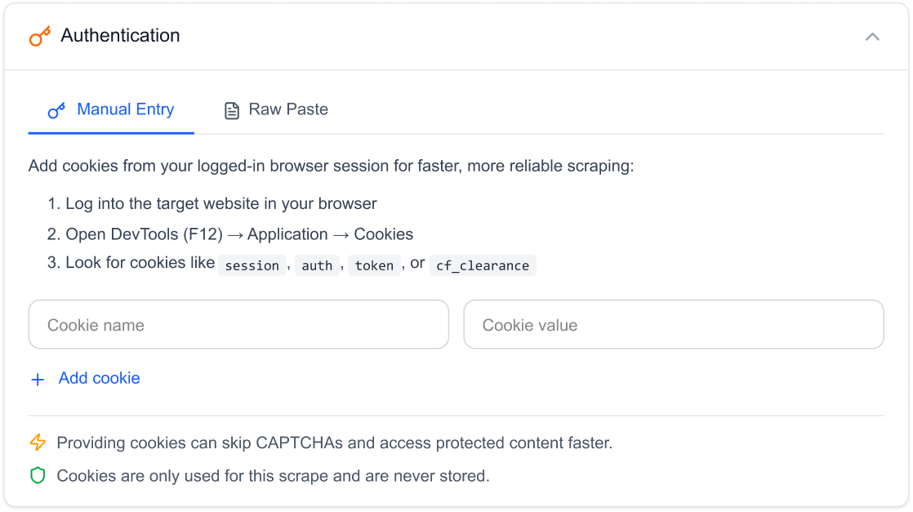913x512 pixels.
Task: Select the Manual Entry tab
Action: pos(125,109)
